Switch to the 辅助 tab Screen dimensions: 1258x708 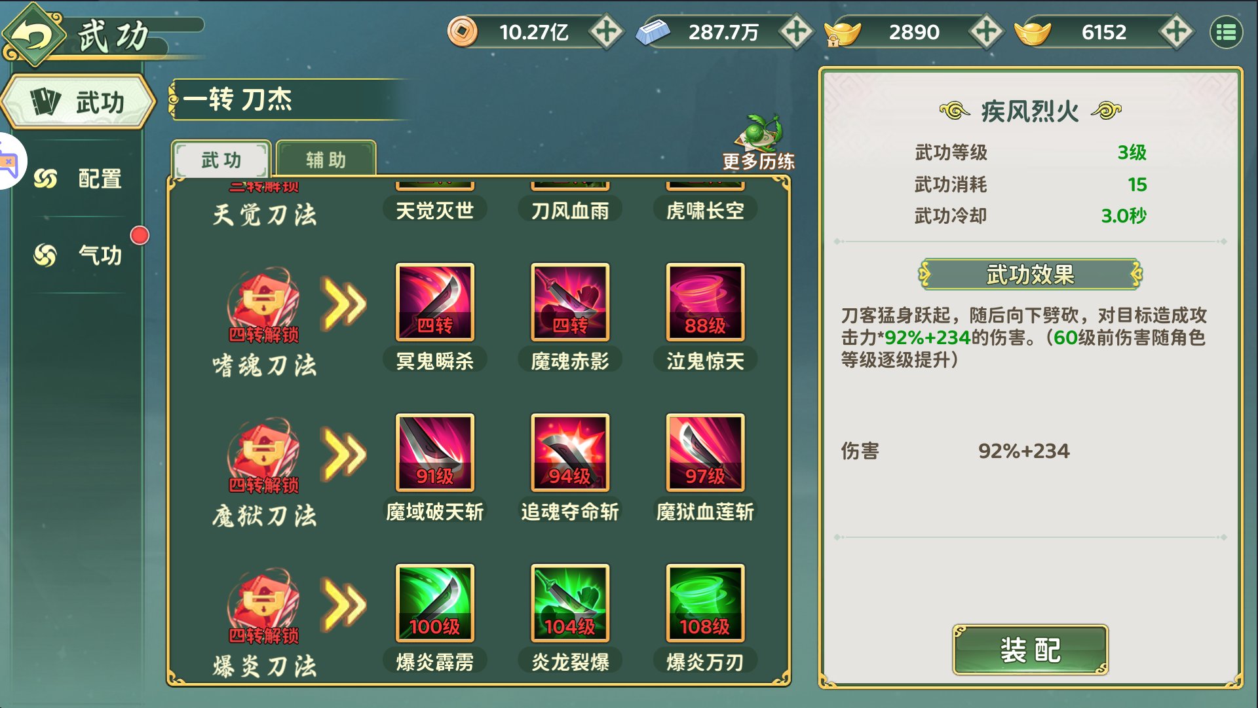[x=326, y=159]
